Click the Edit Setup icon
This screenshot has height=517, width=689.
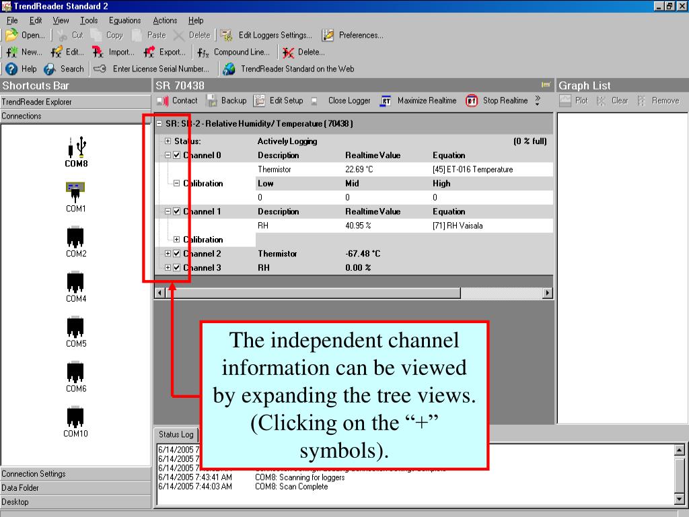tap(259, 101)
